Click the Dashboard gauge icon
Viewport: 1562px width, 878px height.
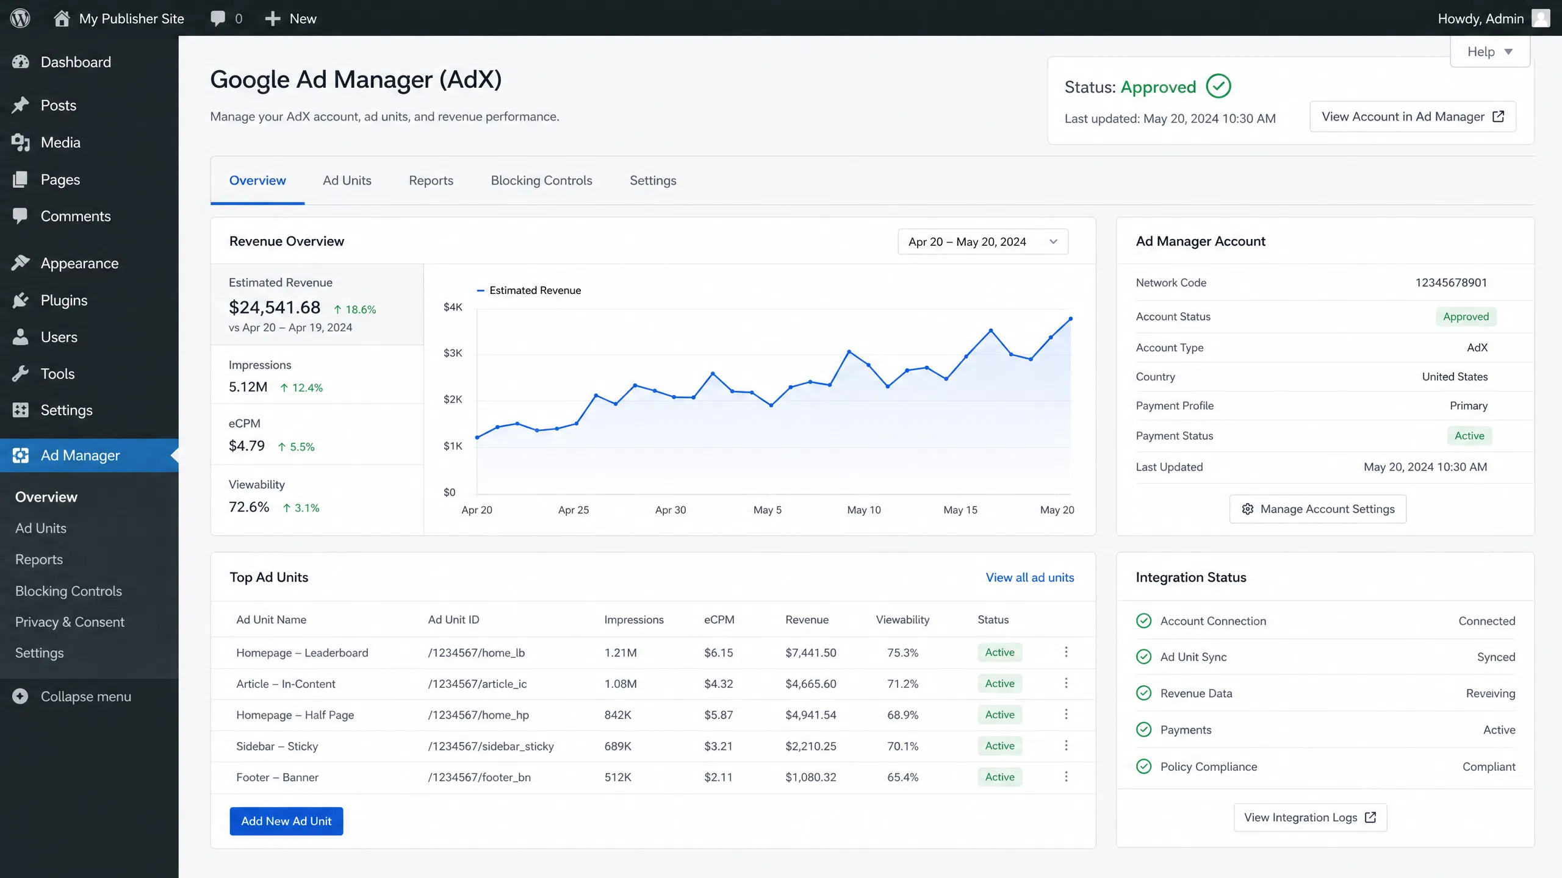coord(21,62)
